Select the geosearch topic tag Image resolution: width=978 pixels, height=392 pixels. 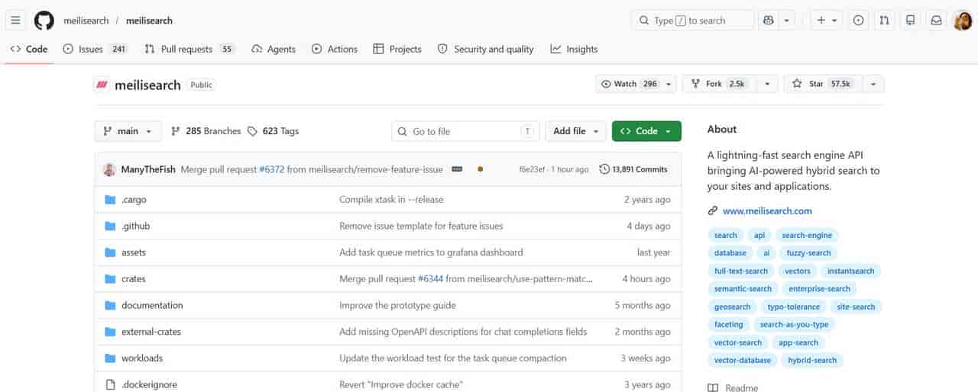[x=732, y=307]
